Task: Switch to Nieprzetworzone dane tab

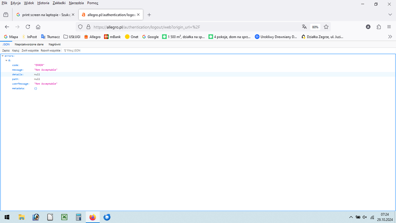Action: click(29, 44)
